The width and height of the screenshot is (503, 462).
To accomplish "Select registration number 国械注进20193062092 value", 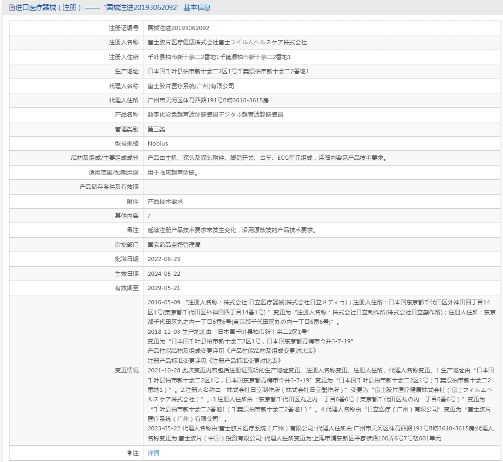I will point(178,28).
